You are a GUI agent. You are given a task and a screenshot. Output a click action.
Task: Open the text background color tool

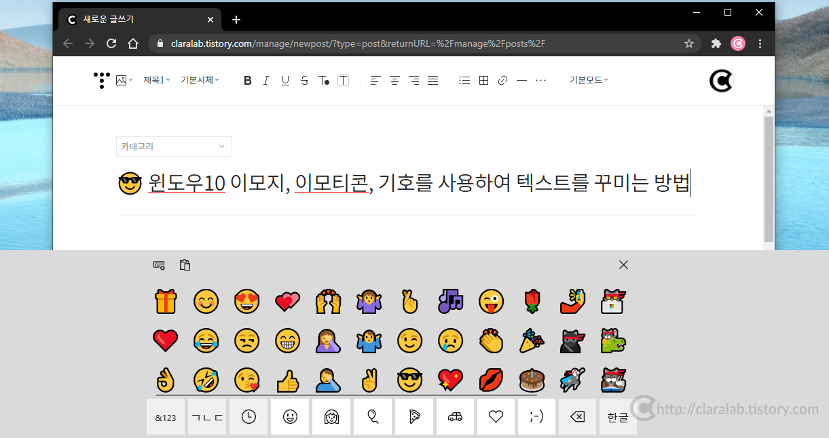(344, 81)
